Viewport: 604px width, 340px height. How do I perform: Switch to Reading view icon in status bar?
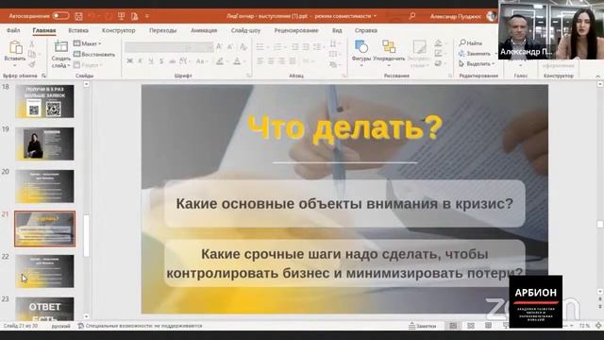pyautogui.click(x=488, y=326)
